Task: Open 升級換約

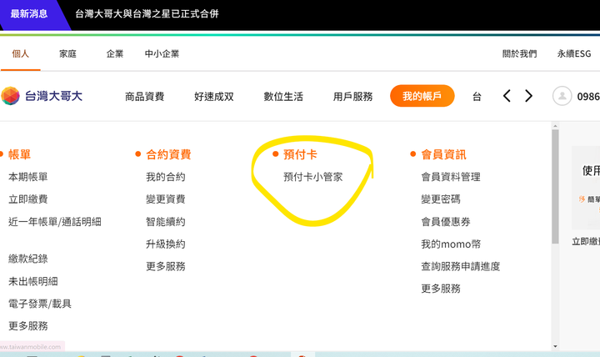Action: [165, 244]
